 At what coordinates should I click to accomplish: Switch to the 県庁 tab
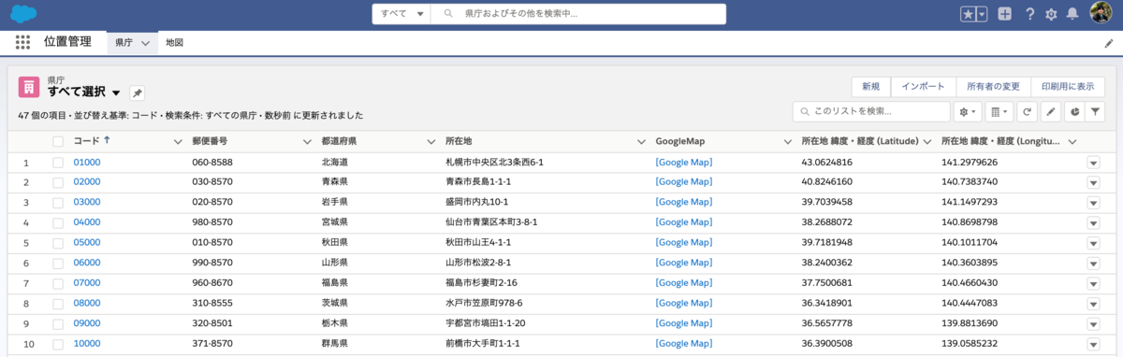(x=124, y=43)
